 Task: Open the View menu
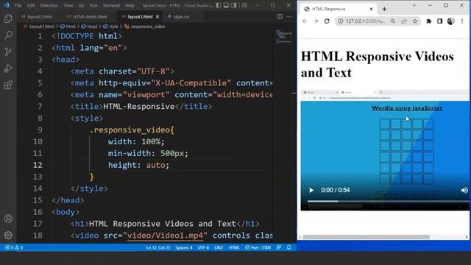coord(68,5)
